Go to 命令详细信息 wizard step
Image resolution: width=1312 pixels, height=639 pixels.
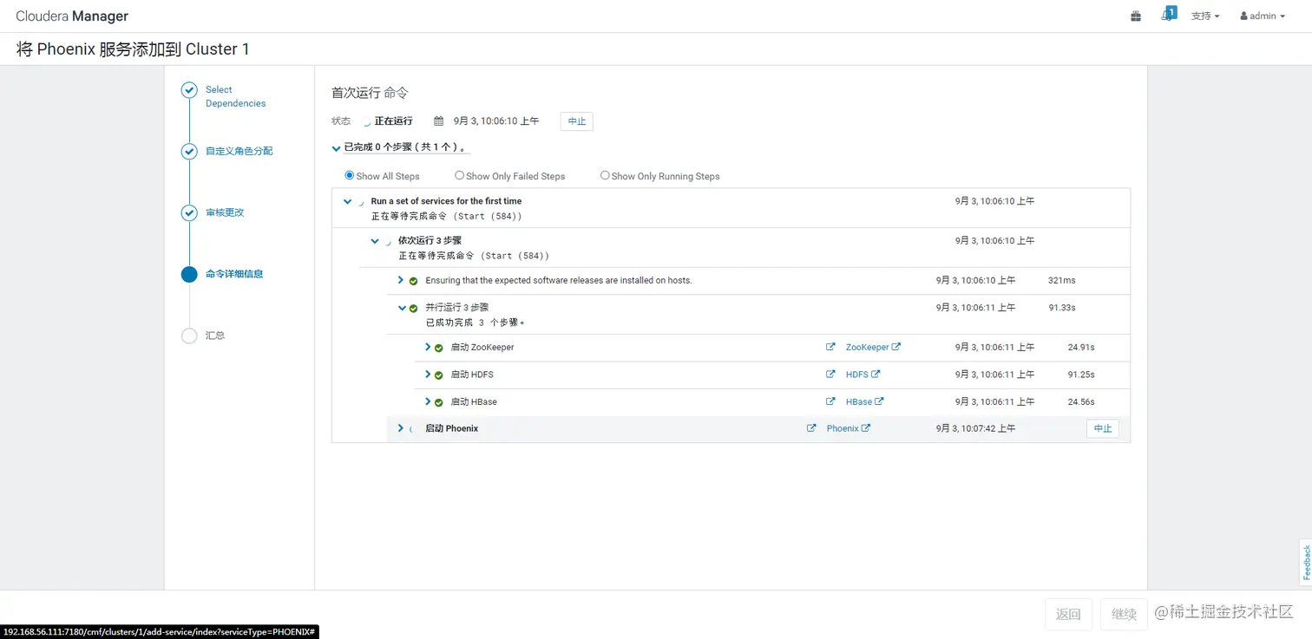coord(234,274)
